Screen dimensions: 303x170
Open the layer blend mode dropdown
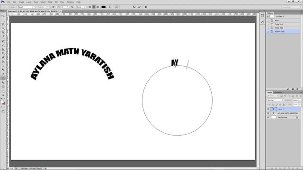tap(275, 100)
